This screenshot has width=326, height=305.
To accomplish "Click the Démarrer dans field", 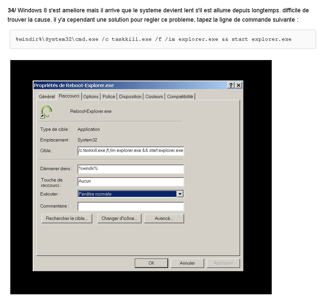I will (131, 169).
